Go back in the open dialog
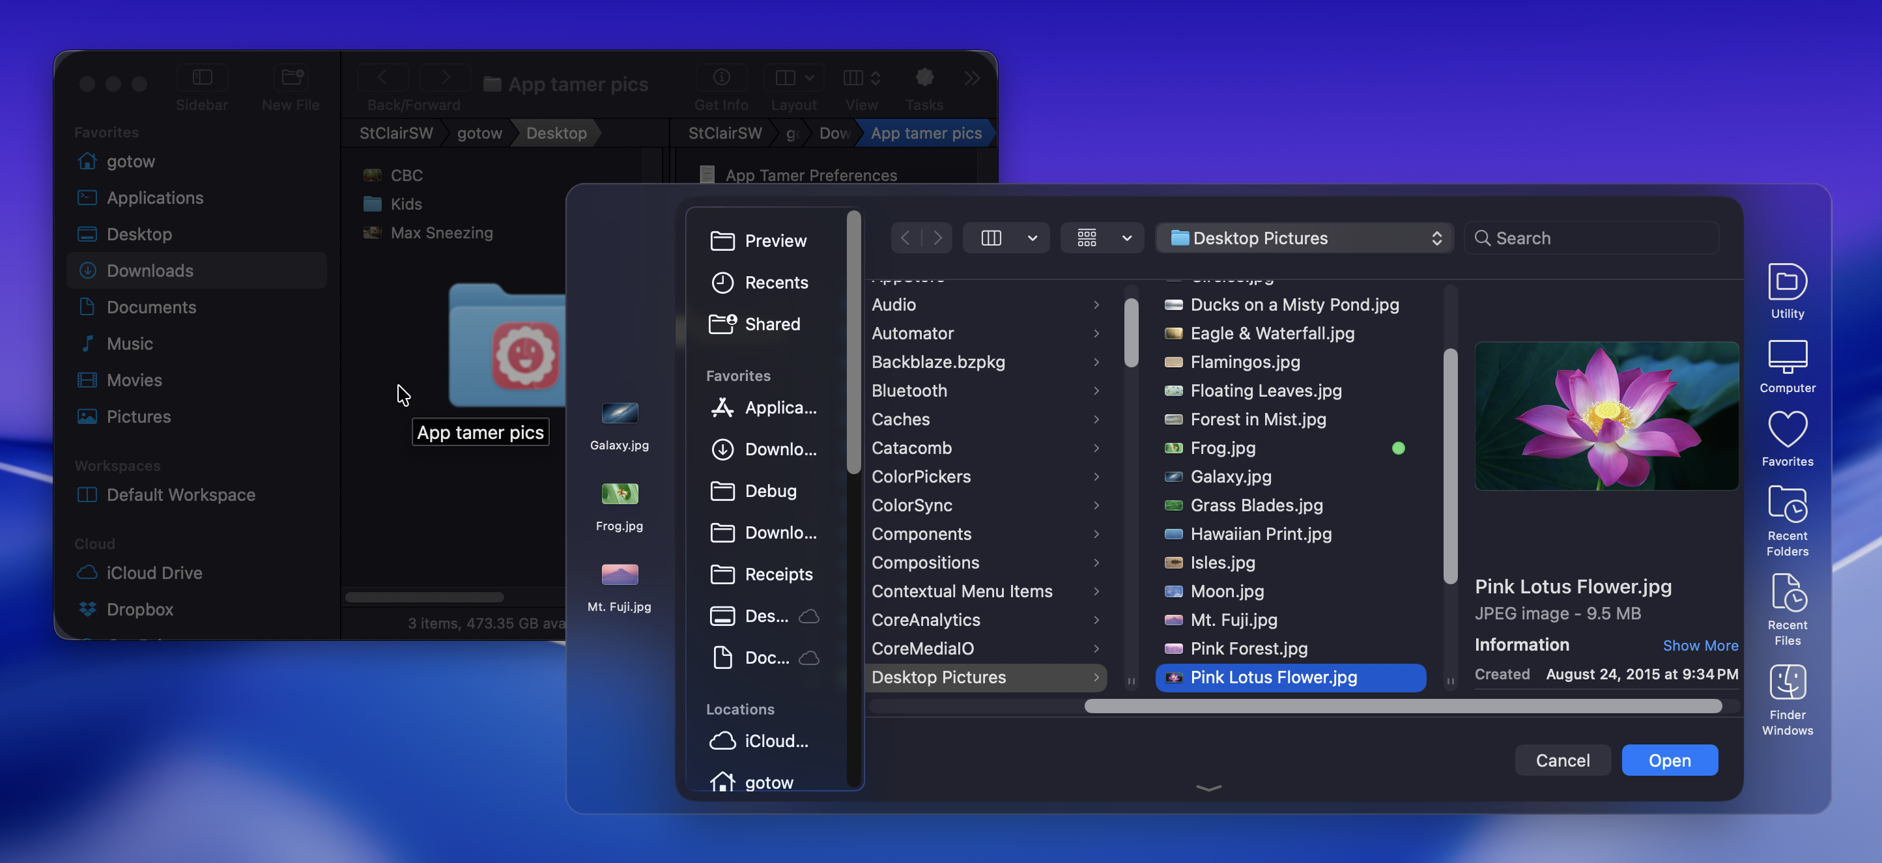Image resolution: width=1882 pixels, height=863 pixels. pyautogui.click(x=906, y=238)
